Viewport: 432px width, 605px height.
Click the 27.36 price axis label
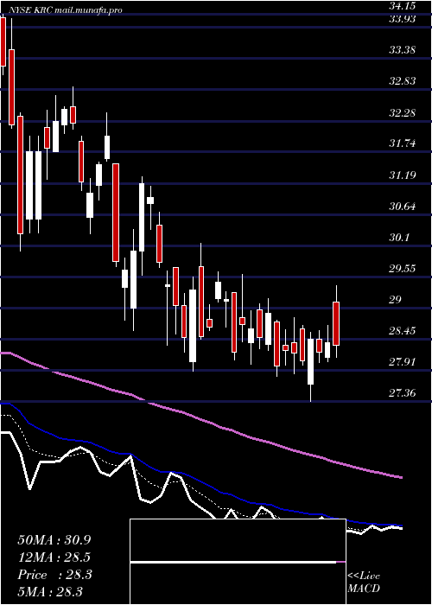pos(403,393)
